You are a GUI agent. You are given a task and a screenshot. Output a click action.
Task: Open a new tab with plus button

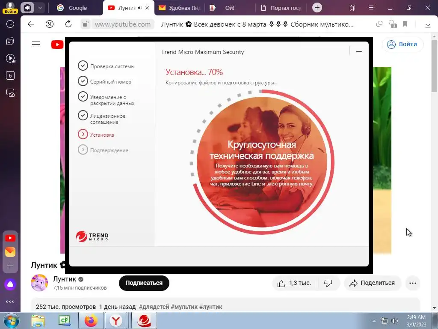(317, 8)
